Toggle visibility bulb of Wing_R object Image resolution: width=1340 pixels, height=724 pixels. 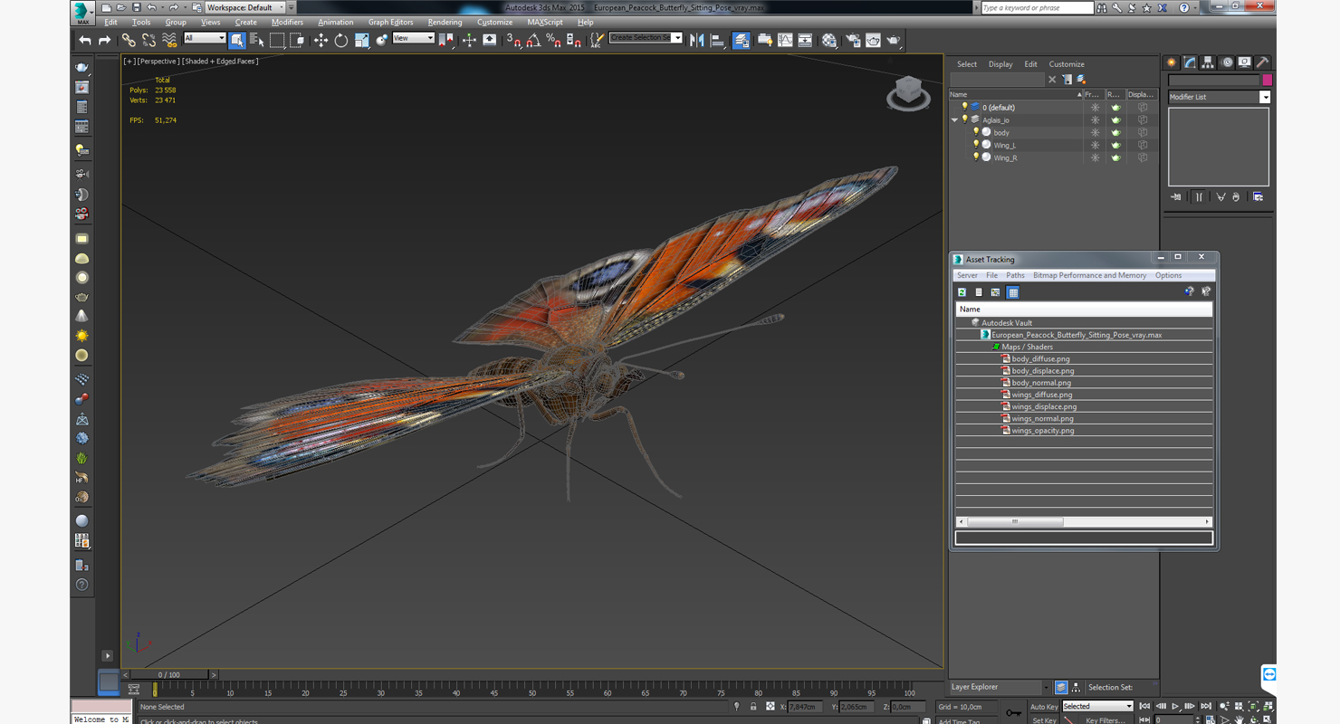click(976, 157)
